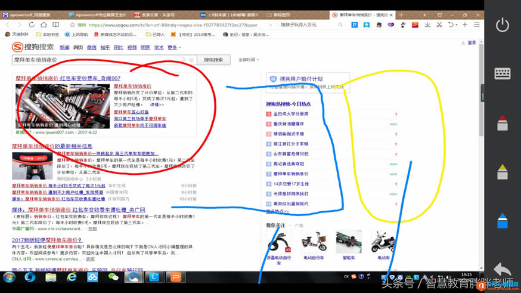Viewport: 521px width, 293px height.
Task: Go to the browser home page icon
Action: 44,24
